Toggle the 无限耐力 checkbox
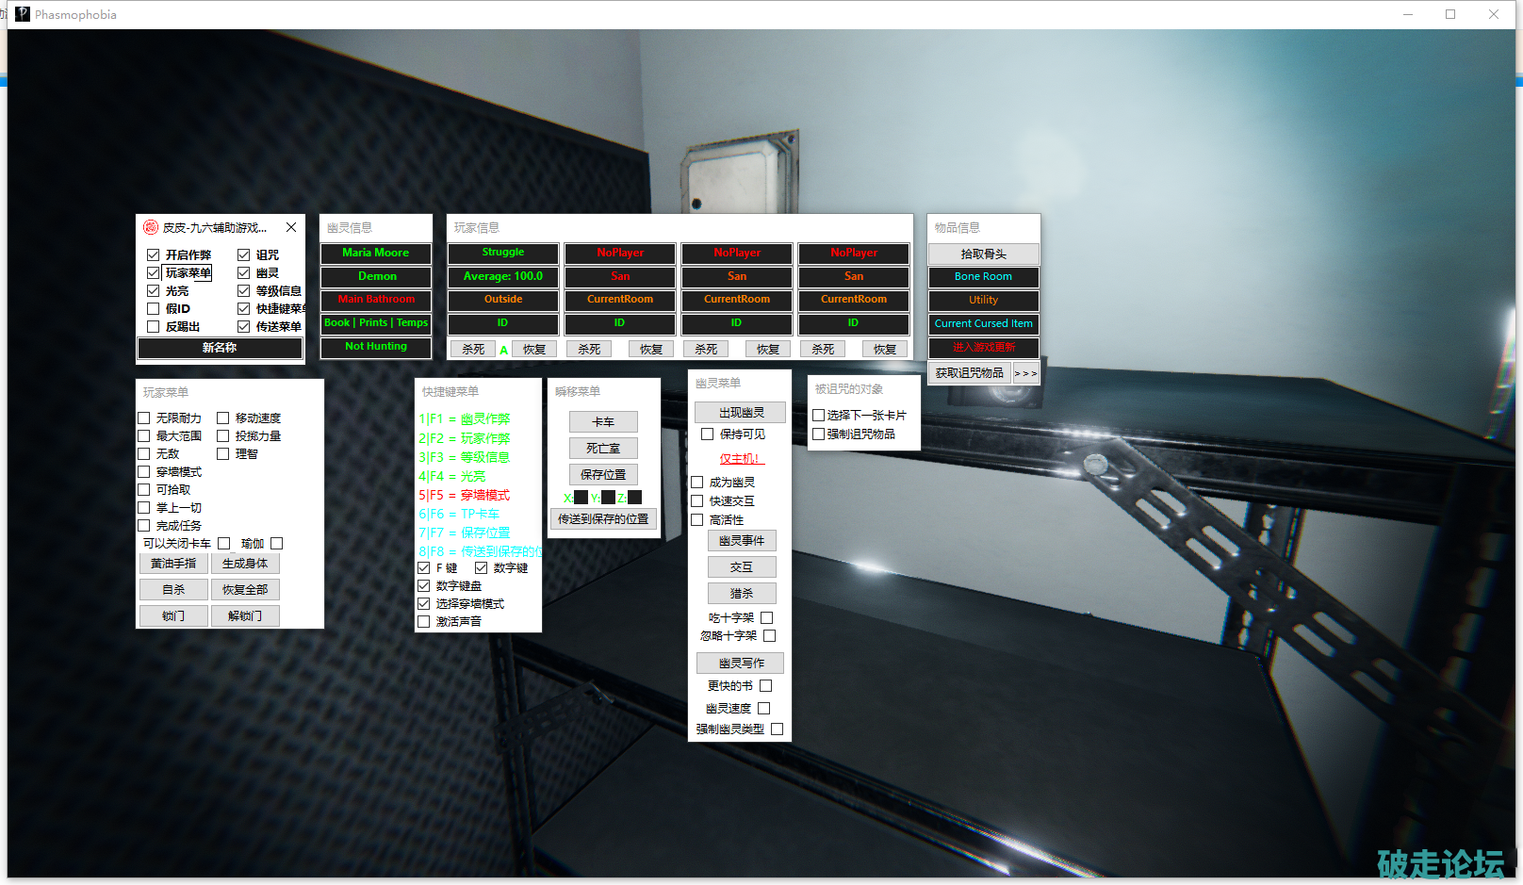This screenshot has height=885, width=1523. [x=144, y=418]
